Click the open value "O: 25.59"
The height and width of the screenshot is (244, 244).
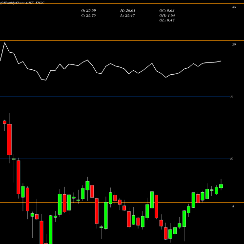coord(89,11)
